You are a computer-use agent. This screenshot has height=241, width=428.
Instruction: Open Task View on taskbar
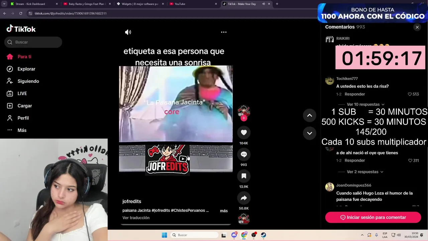[x=224, y=235]
